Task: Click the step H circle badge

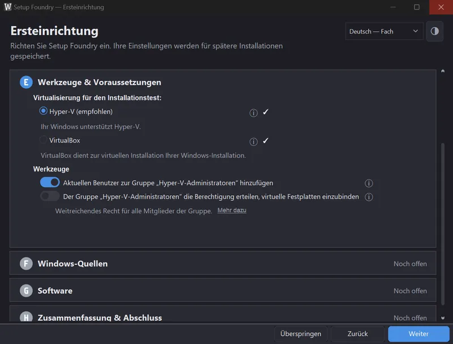Action: [26, 317]
